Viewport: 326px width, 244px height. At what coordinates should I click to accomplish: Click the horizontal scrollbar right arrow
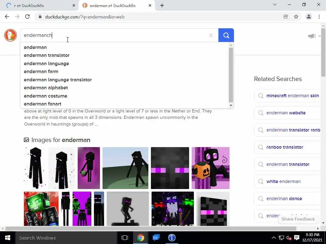[318, 228]
